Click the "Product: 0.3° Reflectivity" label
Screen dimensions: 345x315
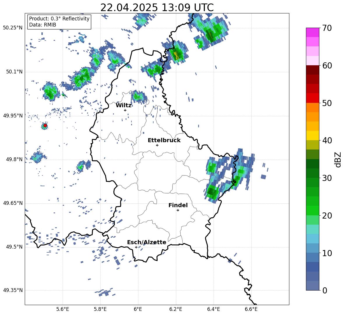pyautogui.click(x=59, y=19)
